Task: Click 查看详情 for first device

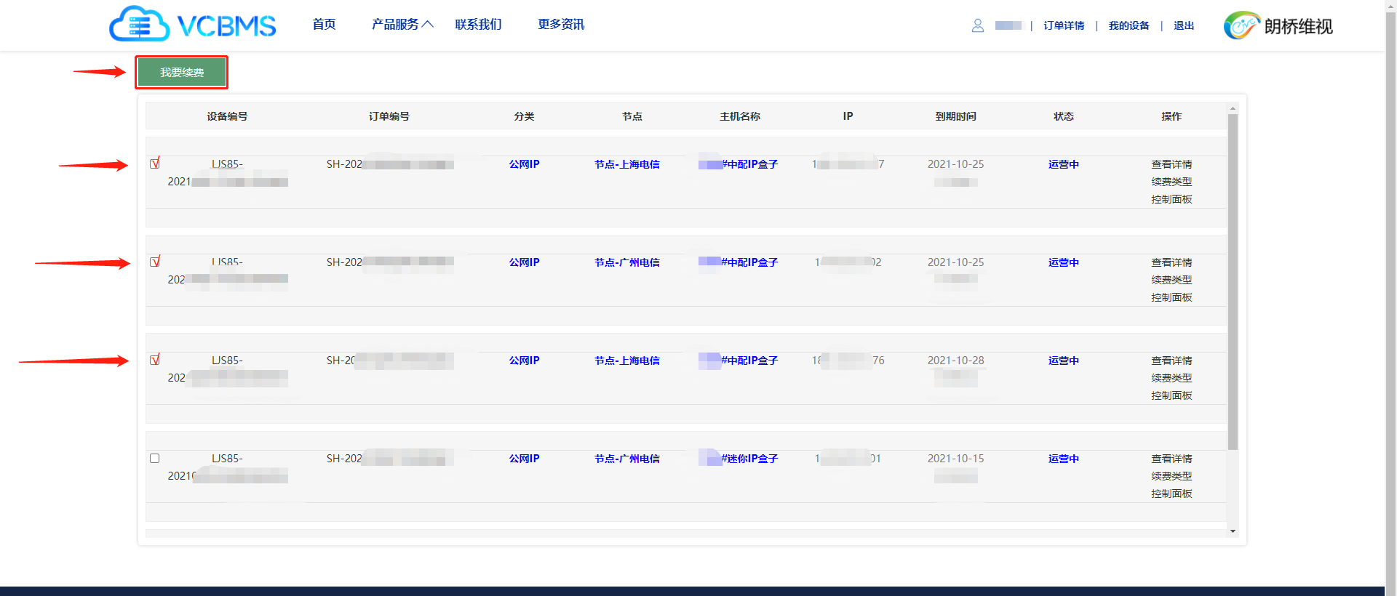Action: [1171, 164]
